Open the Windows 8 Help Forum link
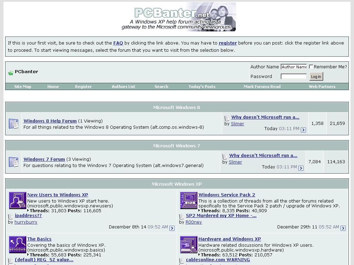Screen dimensions: 354x265 tap(50, 121)
